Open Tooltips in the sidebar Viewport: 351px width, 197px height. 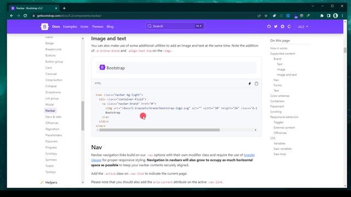(50, 172)
